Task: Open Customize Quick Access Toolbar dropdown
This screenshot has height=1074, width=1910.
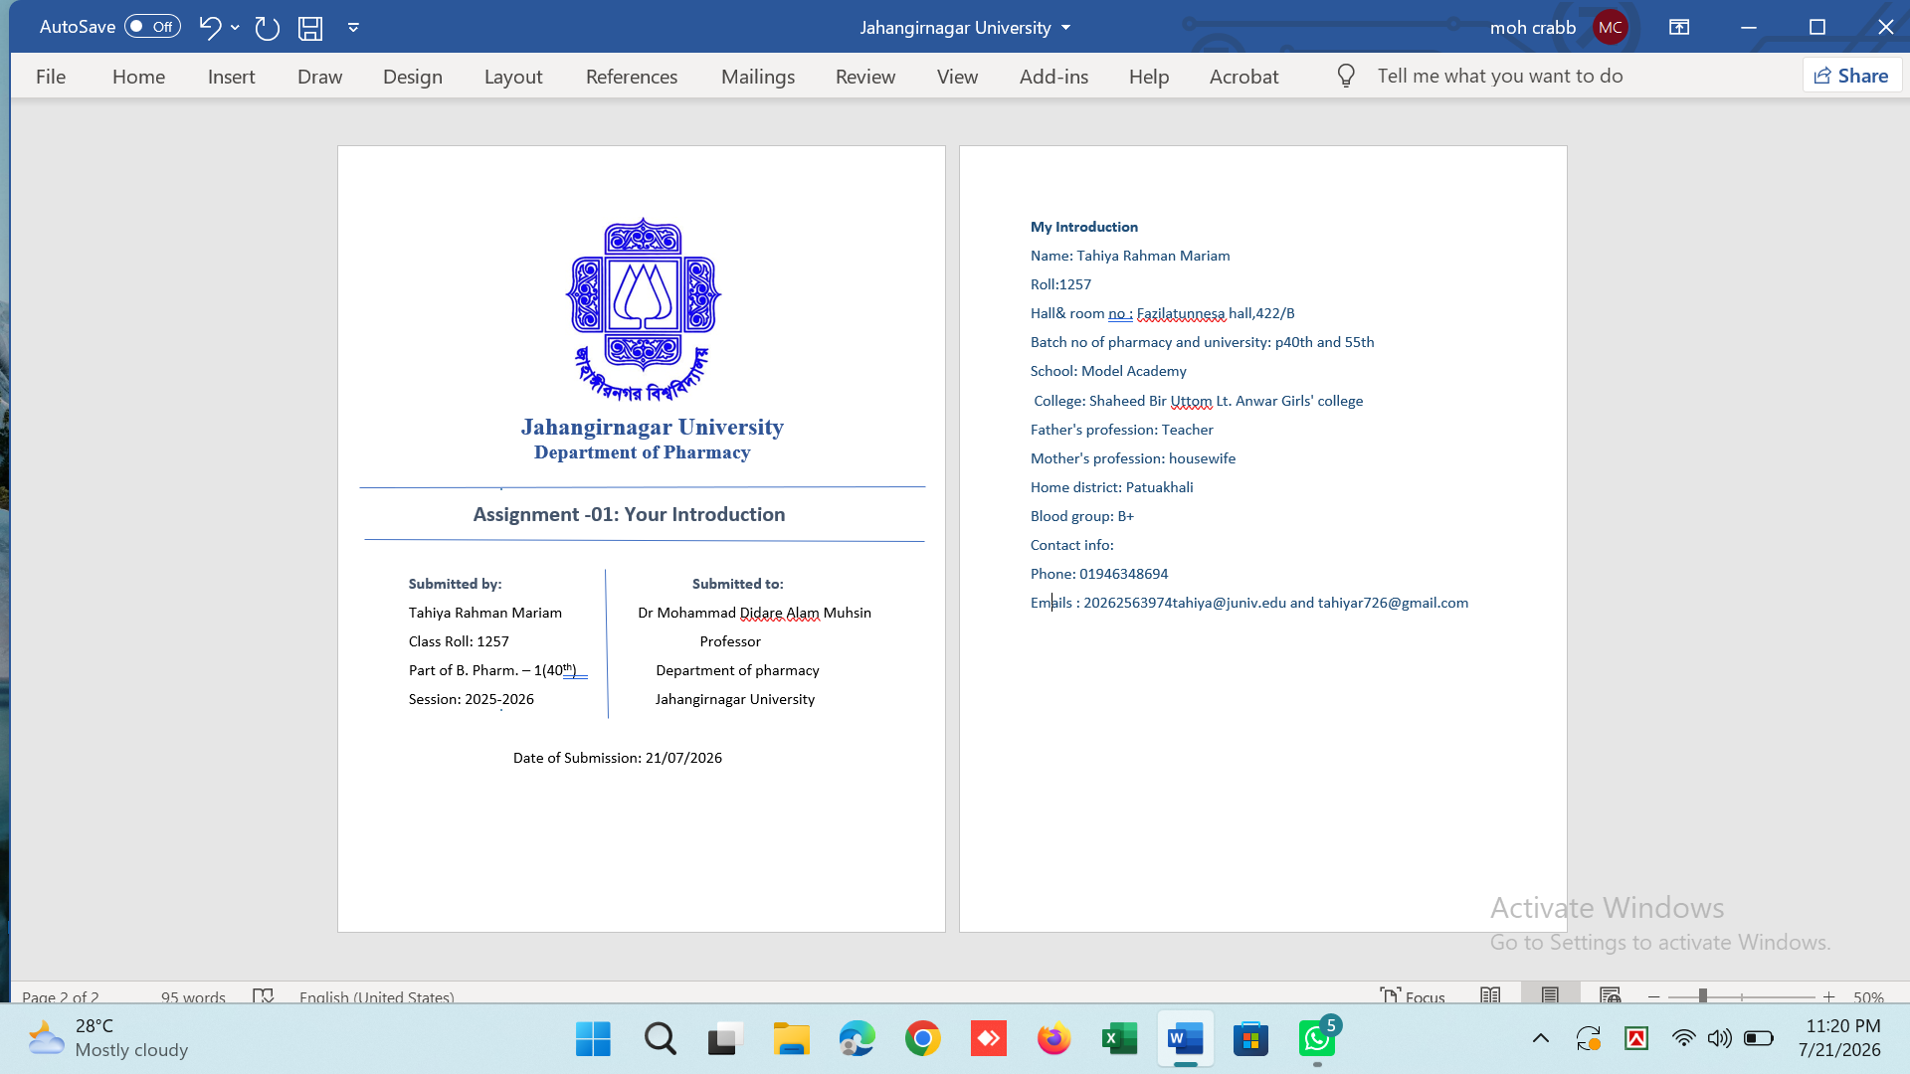Action: 353,28
